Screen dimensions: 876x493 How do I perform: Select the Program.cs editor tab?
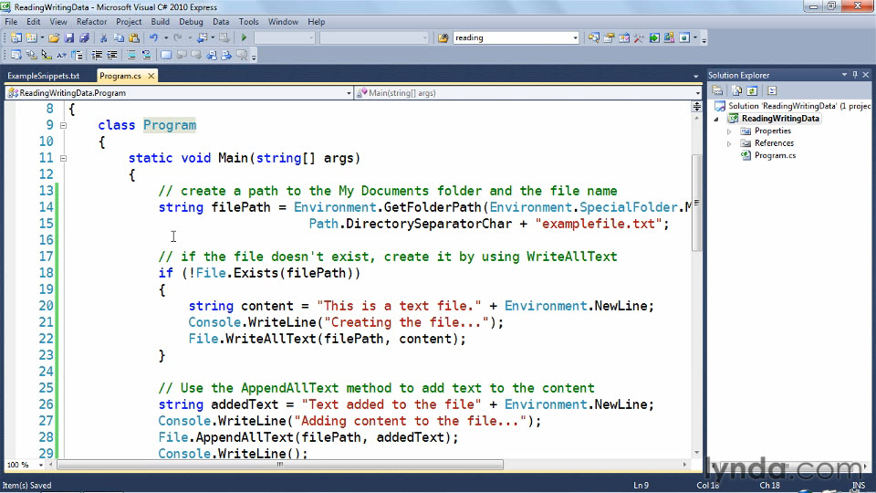coord(120,76)
